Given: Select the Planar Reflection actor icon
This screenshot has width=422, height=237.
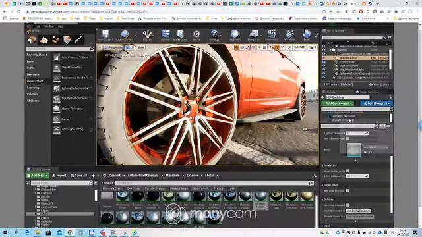Looking at the screenshot, I should pyautogui.click(x=57, y=109).
